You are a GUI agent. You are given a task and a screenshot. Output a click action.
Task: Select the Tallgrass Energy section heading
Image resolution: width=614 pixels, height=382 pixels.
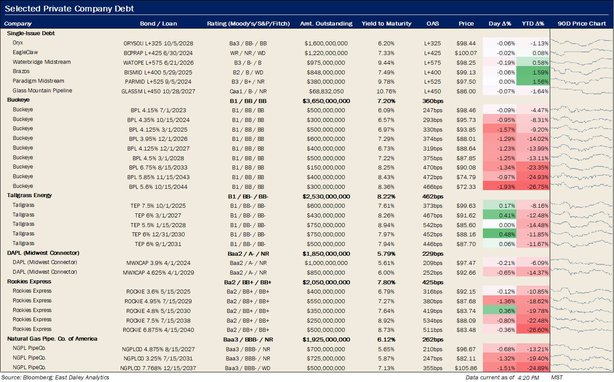click(29, 195)
